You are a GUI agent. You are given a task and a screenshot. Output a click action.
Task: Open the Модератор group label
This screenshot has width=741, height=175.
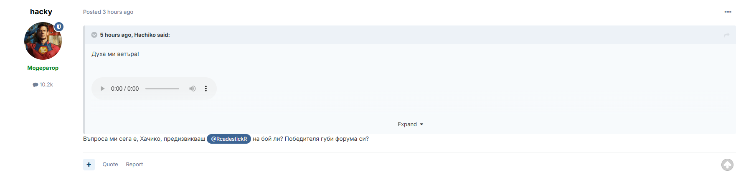pos(43,68)
